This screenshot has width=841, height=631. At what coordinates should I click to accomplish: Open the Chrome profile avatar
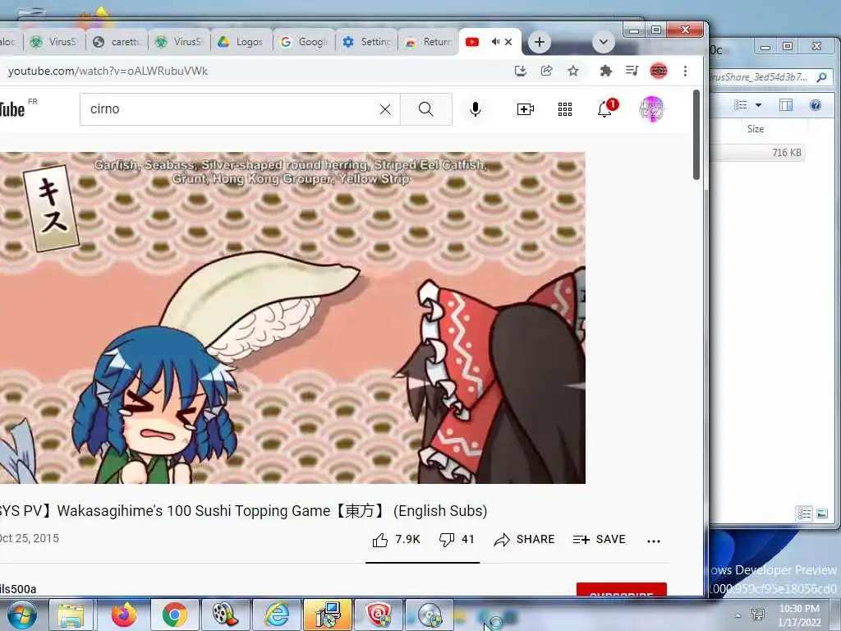(x=659, y=71)
